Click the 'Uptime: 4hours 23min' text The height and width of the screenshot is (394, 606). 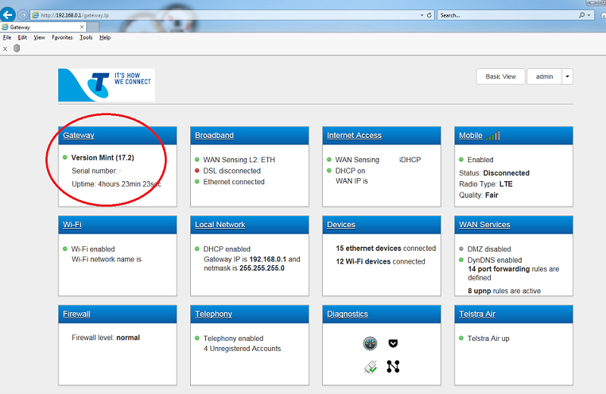coord(117,184)
